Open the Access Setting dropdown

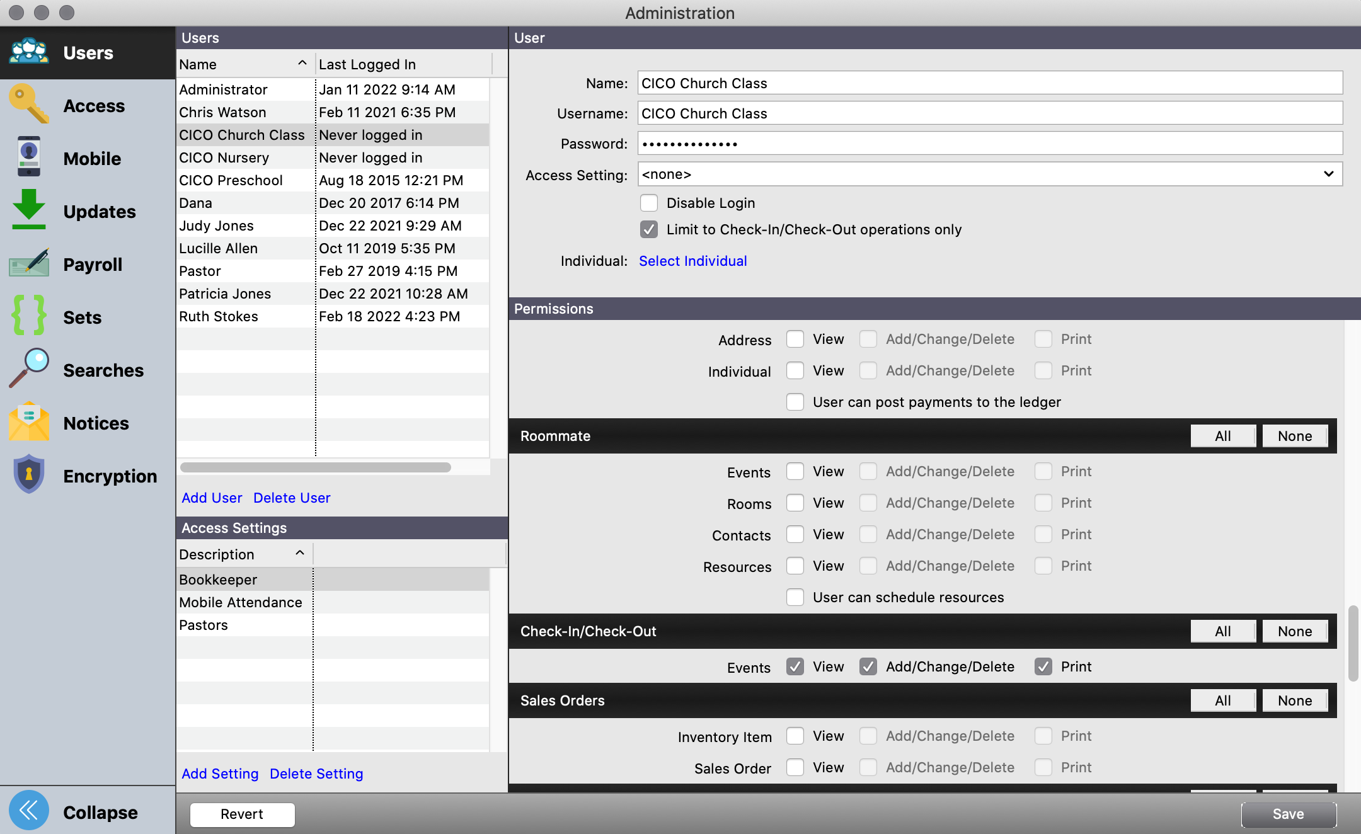point(989,174)
